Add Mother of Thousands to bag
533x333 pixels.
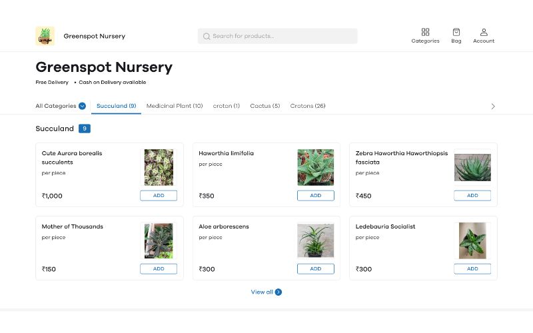[x=159, y=268]
